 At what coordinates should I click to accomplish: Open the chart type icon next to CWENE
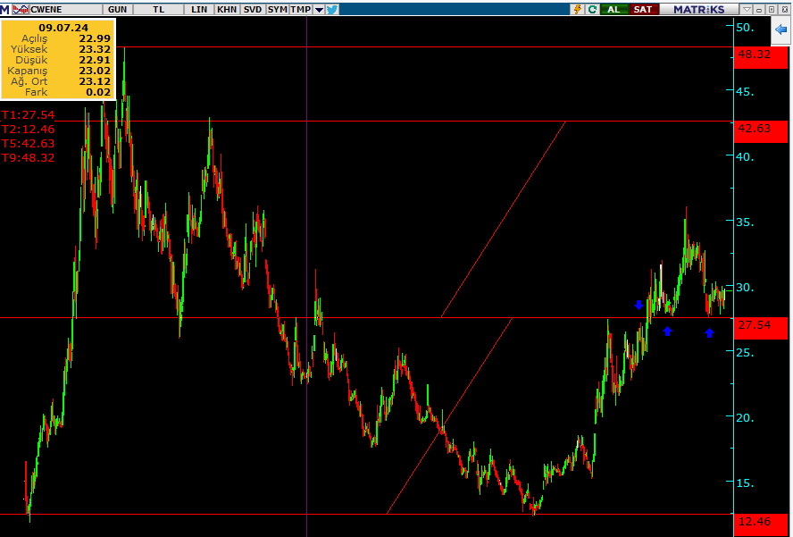[x=19, y=8]
